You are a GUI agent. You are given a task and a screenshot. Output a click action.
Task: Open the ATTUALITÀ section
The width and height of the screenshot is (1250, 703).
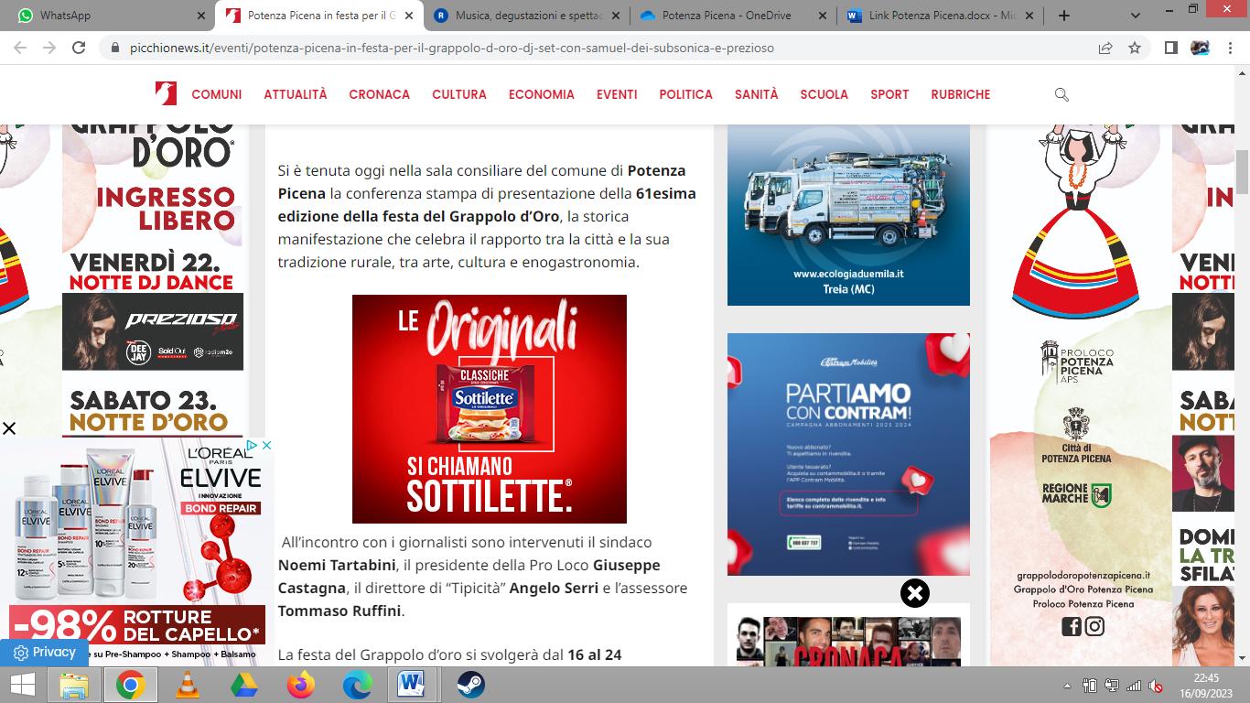[296, 94]
